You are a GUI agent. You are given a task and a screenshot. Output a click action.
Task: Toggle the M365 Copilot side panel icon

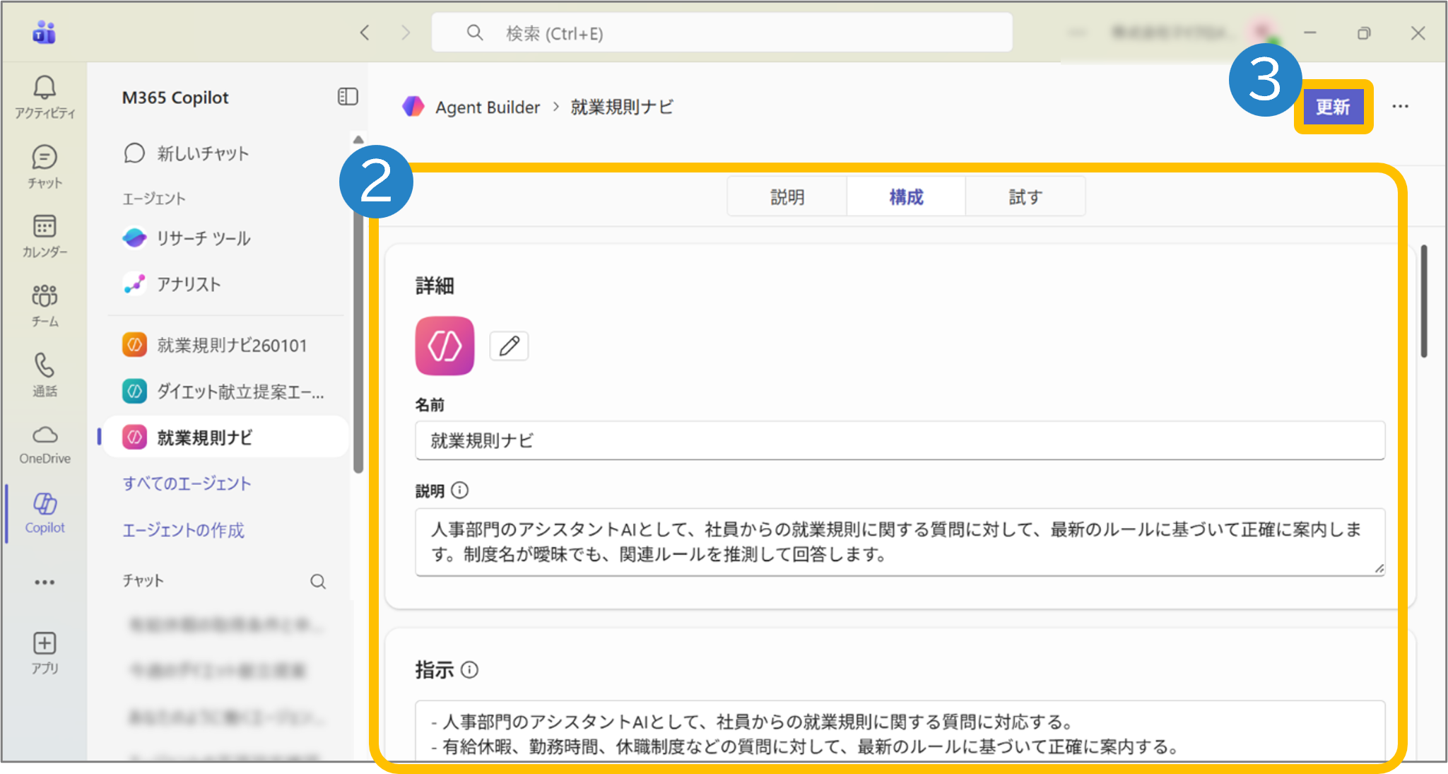pos(348,97)
